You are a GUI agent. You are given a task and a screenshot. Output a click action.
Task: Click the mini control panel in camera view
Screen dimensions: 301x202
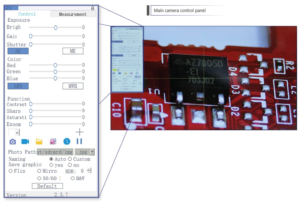(x=127, y=59)
